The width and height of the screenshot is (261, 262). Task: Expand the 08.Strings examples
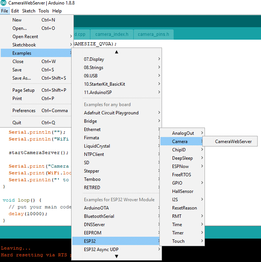click(x=117, y=67)
